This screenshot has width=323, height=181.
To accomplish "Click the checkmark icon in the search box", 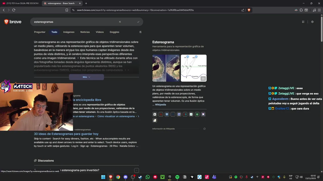I will point(138,22).
